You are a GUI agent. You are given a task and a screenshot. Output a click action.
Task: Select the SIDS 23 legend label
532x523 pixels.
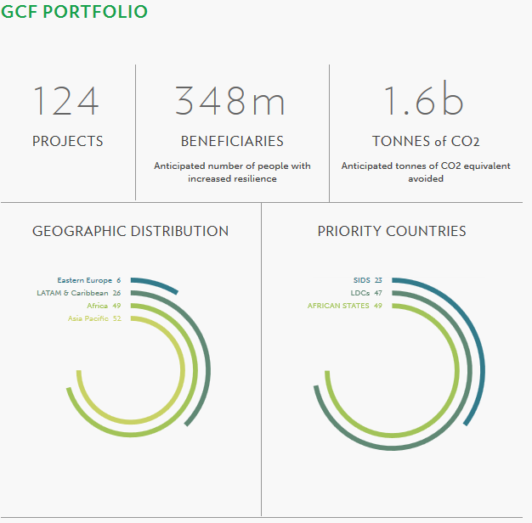[367, 280]
